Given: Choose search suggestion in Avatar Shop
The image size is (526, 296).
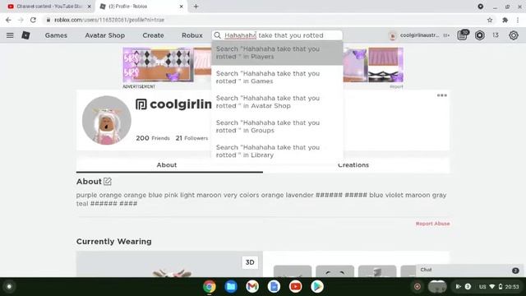Looking at the screenshot, I should (277, 102).
